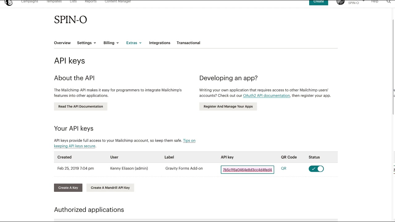395x222 pixels.
Task: Open the Campaigns menu
Action: point(30,2)
